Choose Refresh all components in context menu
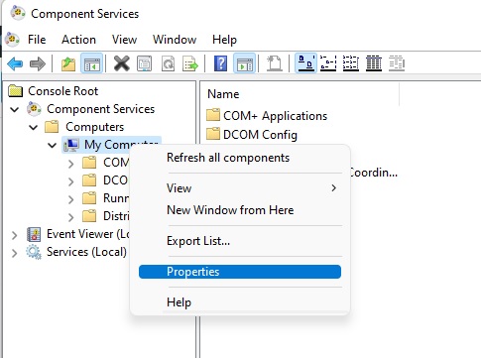 (x=240, y=158)
